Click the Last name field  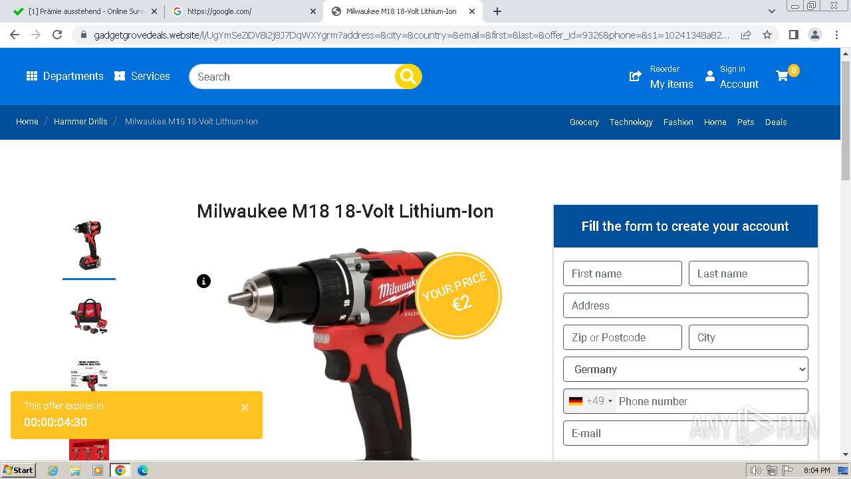[749, 273]
